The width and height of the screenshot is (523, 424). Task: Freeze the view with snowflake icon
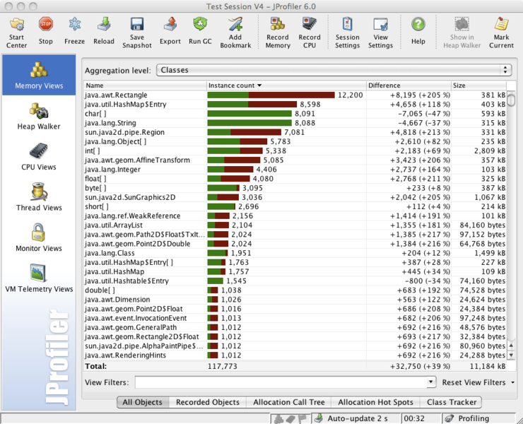point(74,24)
